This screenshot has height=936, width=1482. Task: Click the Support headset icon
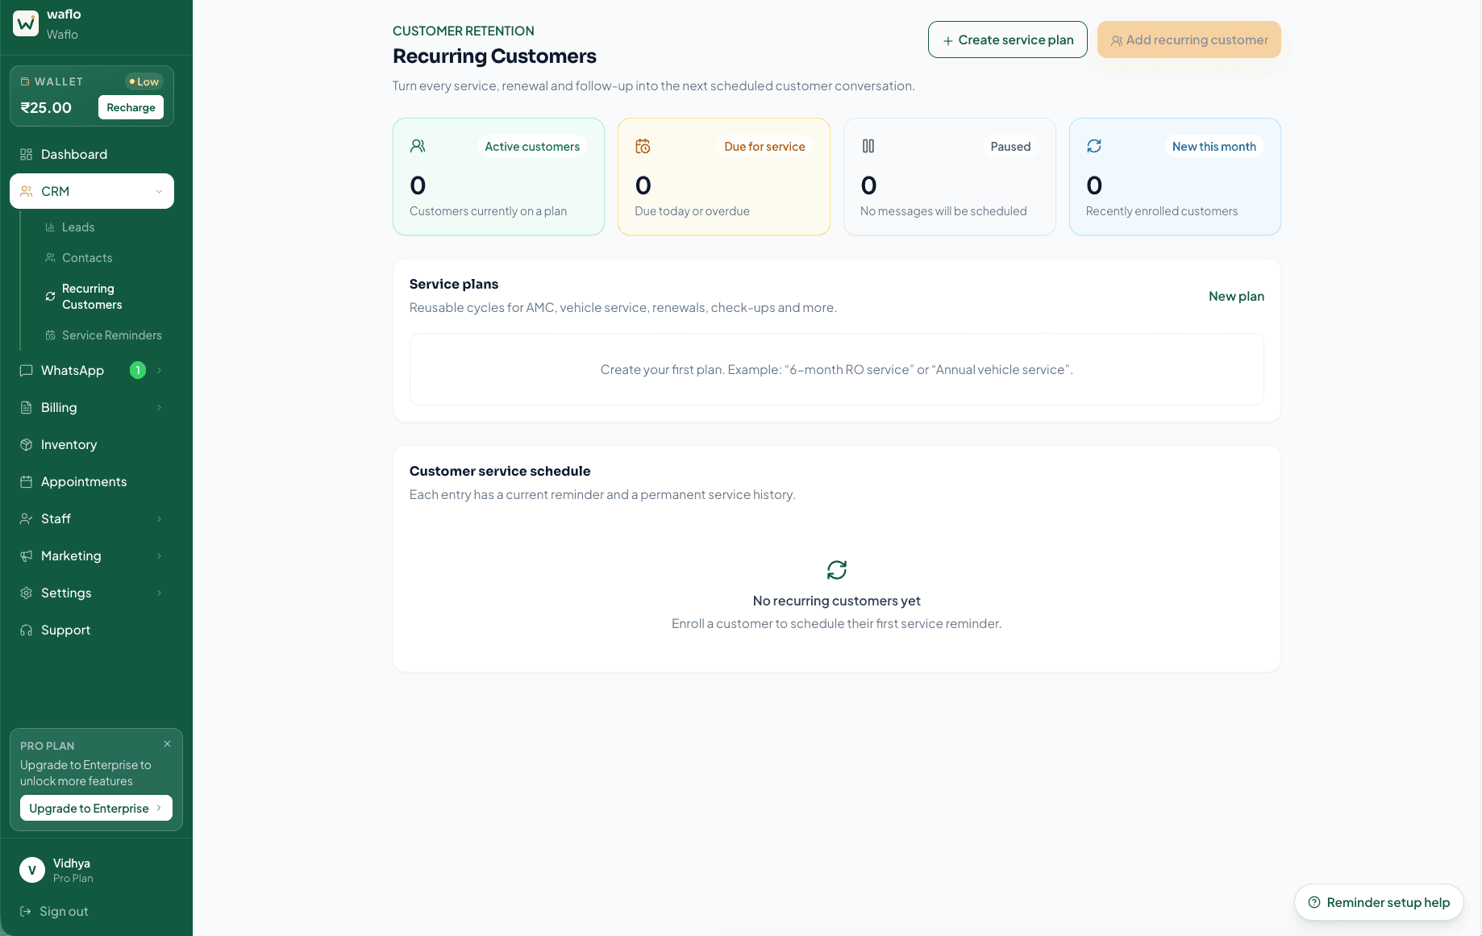point(27,630)
